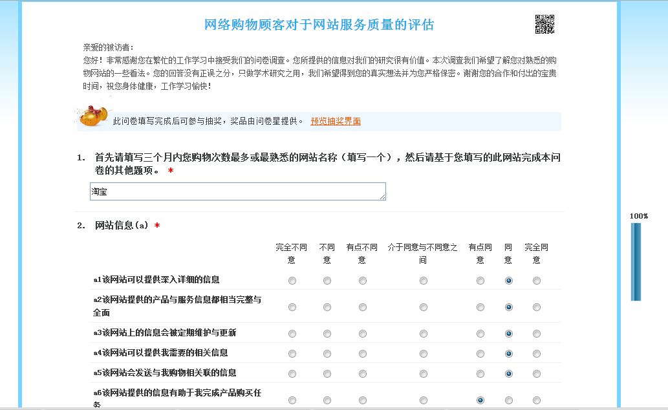Select 同意 for a4 row

click(x=509, y=354)
